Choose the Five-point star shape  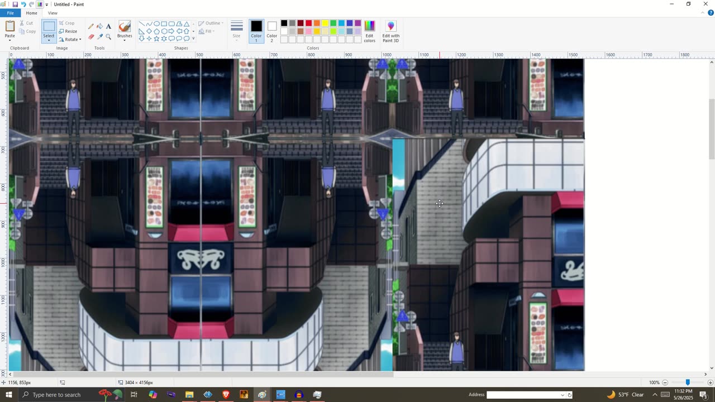pos(156,39)
